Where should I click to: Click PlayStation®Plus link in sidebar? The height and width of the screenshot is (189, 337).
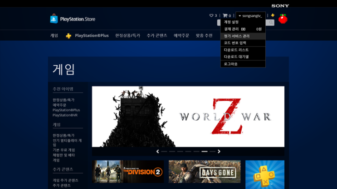point(66,110)
